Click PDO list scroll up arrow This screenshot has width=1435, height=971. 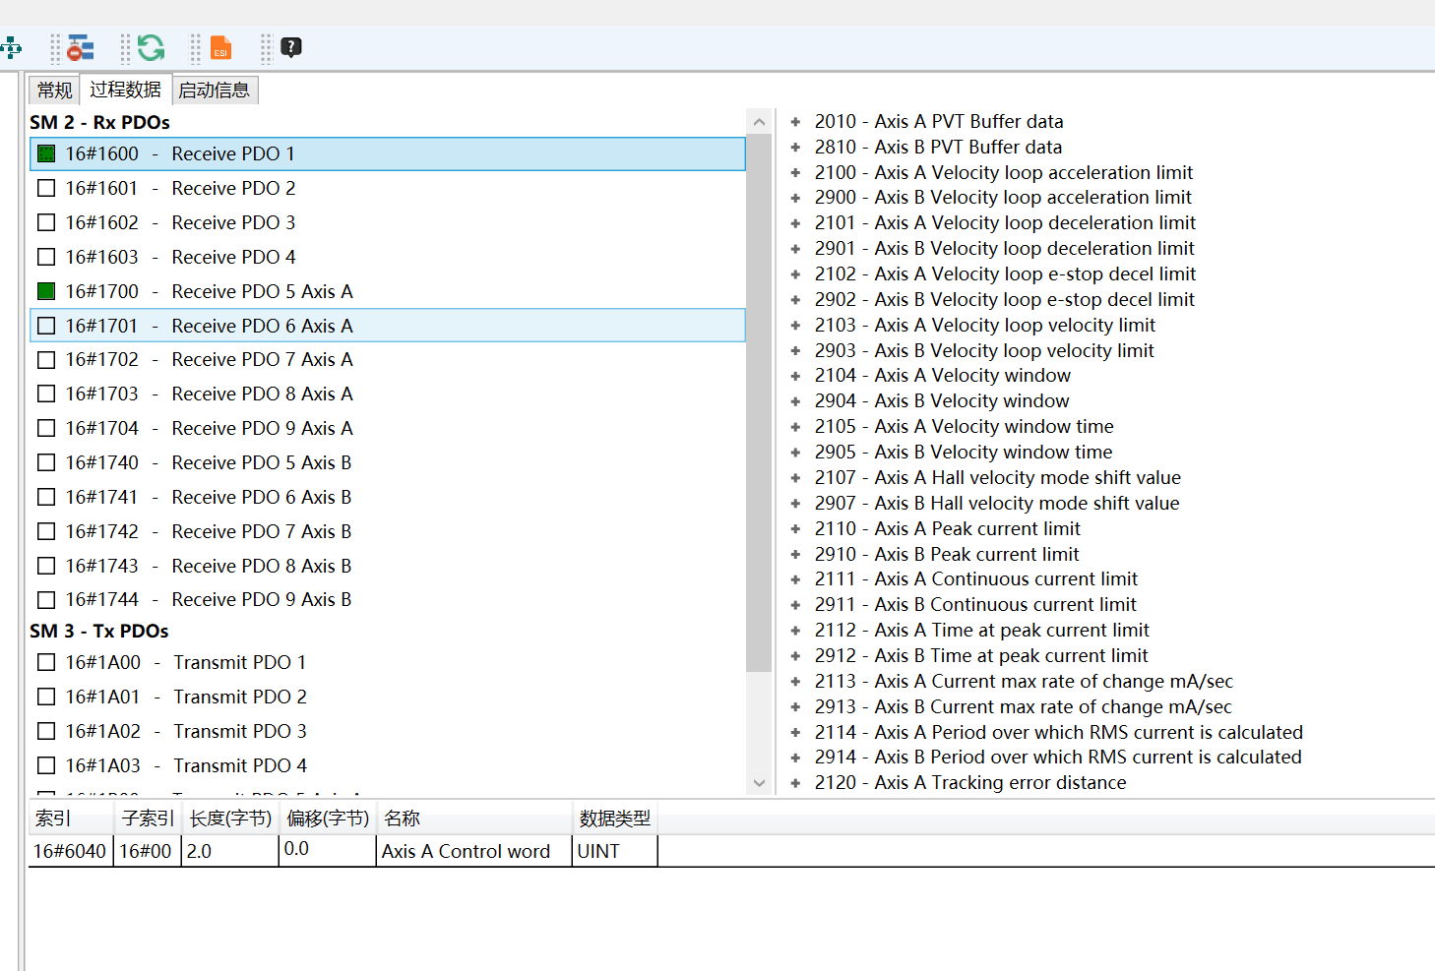[759, 122]
